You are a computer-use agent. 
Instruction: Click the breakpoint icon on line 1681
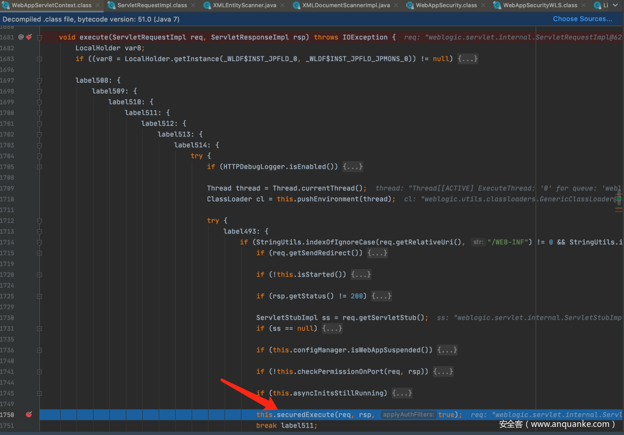[x=29, y=37]
